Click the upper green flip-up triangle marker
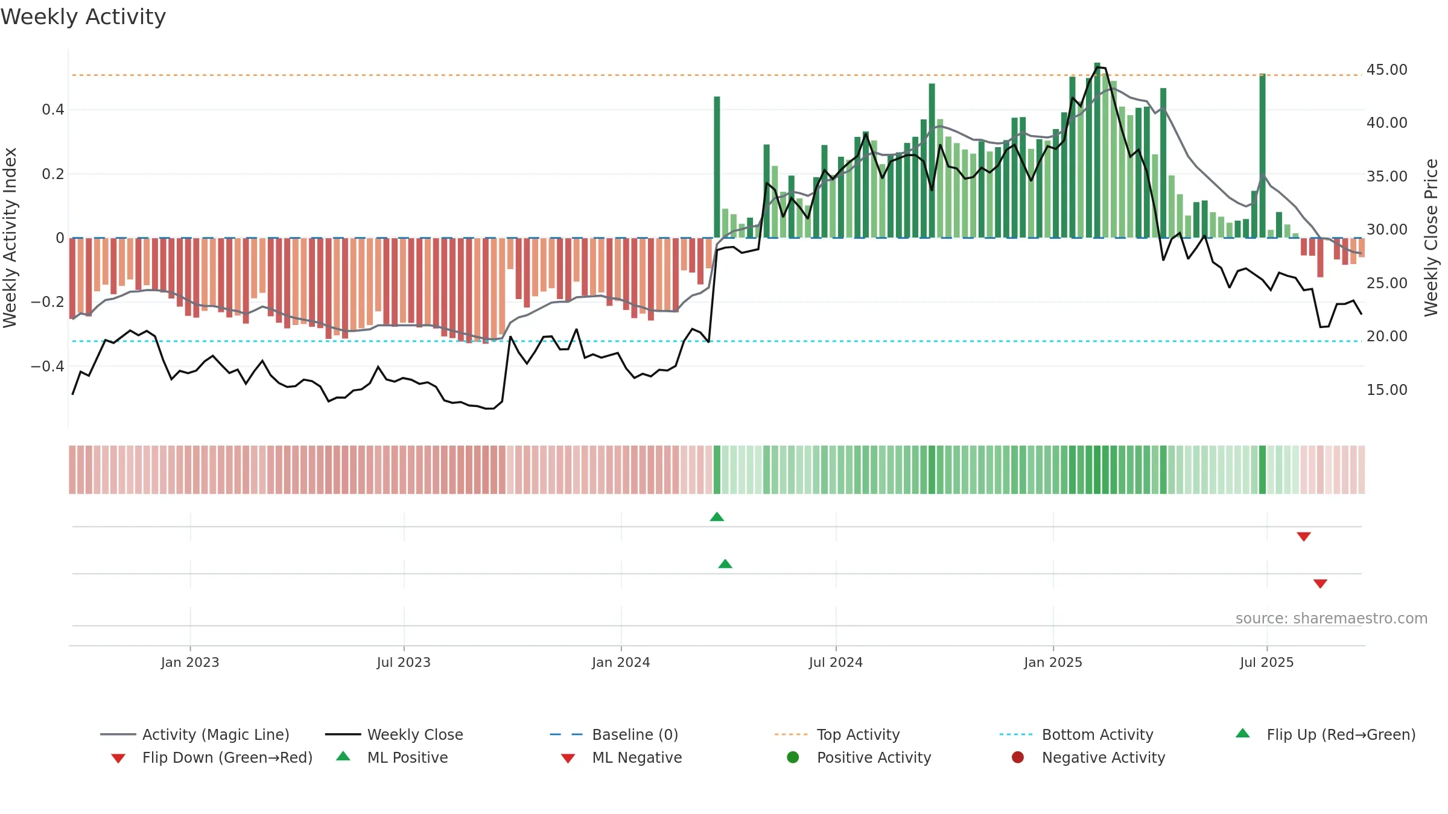 tap(717, 517)
